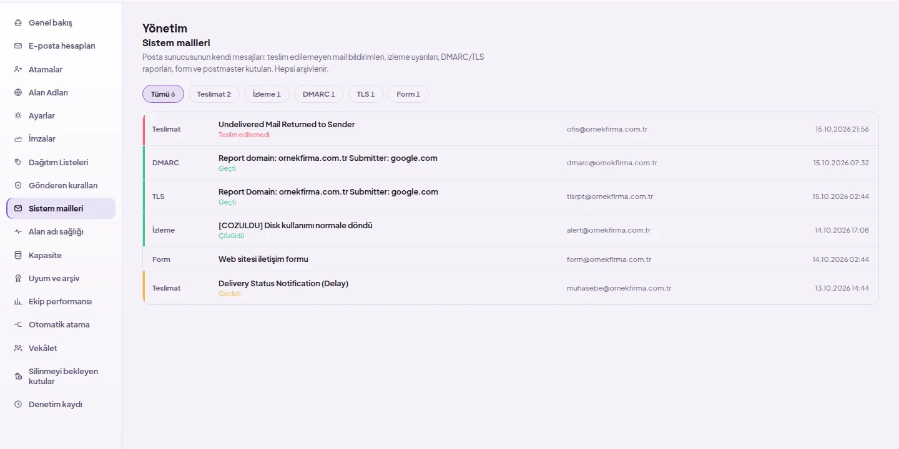Choose the Form 1 filter chip

(408, 94)
